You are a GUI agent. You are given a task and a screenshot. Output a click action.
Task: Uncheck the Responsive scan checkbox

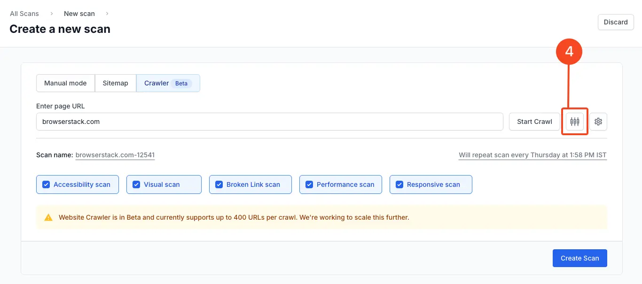point(399,184)
